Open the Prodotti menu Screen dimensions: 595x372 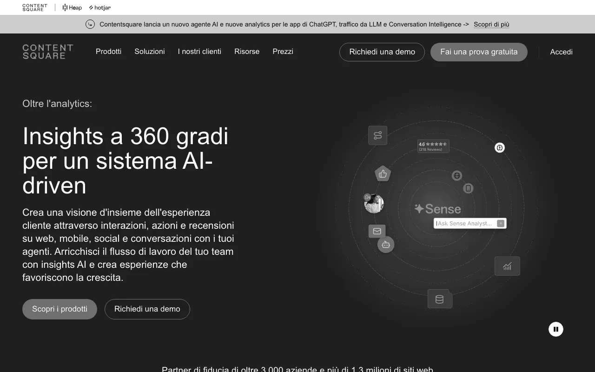click(x=108, y=52)
